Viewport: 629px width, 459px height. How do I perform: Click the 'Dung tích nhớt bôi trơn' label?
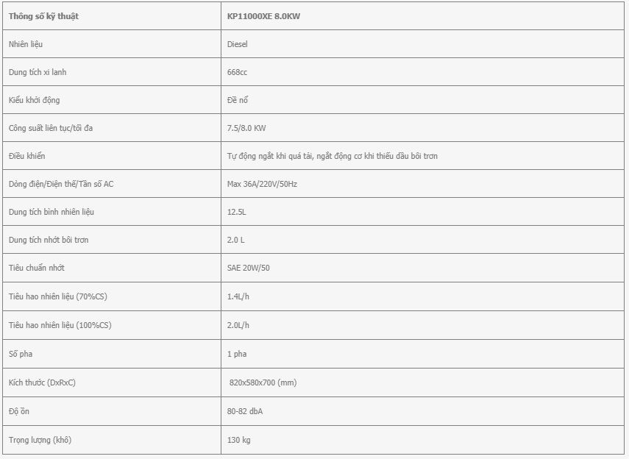click(x=49, y=240)
